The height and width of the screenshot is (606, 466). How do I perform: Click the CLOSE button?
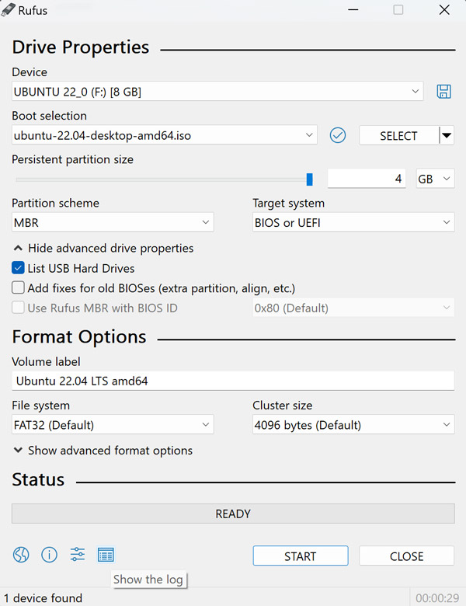coord(406,556)
